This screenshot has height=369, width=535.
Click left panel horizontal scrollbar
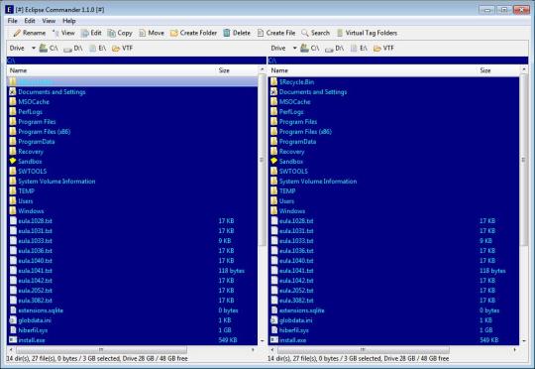pyautogui.click(x=101, y=350)
